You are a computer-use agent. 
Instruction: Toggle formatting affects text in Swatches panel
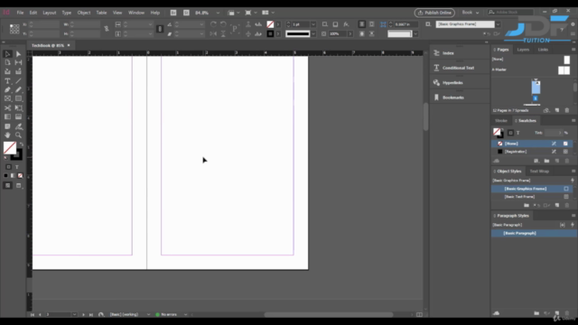517,133
